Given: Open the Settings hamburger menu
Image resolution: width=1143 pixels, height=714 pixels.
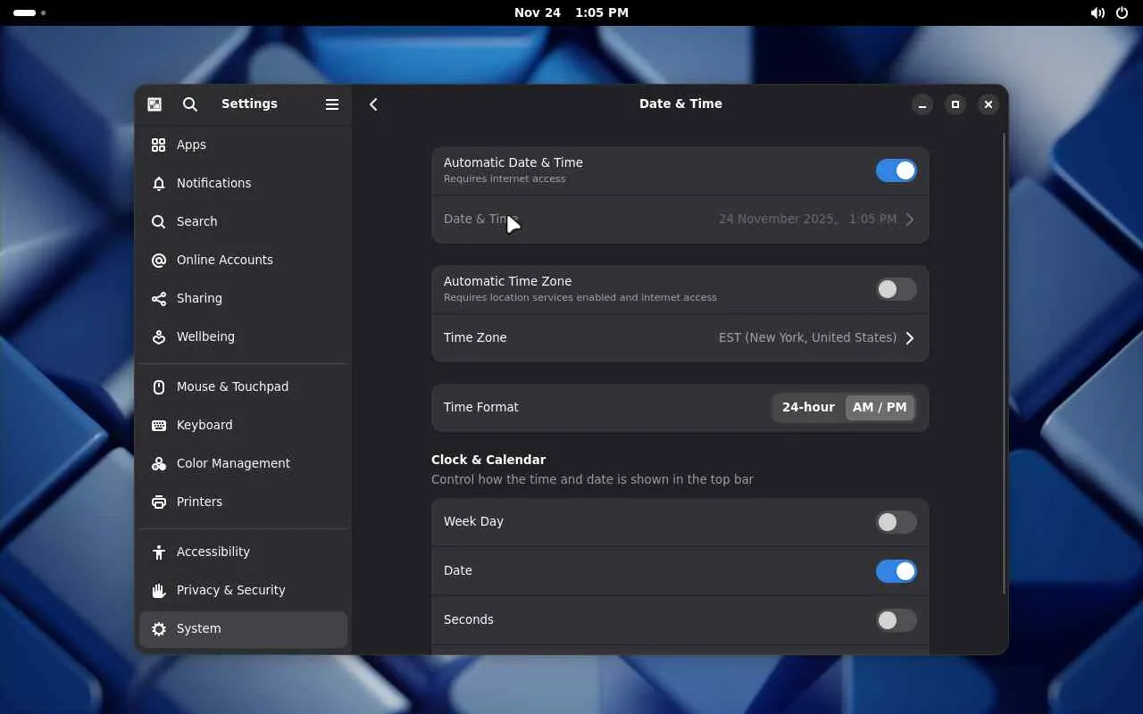Looking at the screenshot, I should point(332,104).
